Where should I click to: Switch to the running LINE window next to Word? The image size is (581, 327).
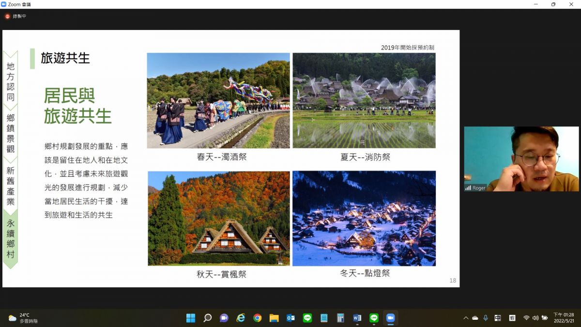(x=374, y=318)
